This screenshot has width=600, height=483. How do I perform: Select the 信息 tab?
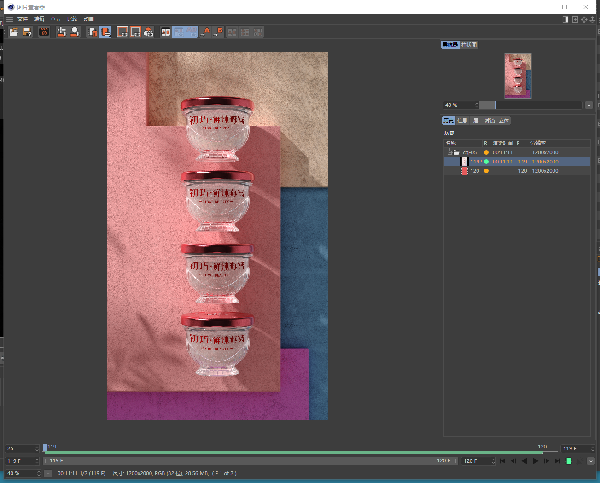tap(462, 121)
